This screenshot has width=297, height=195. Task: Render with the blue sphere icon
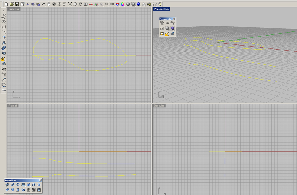(138, 4)
